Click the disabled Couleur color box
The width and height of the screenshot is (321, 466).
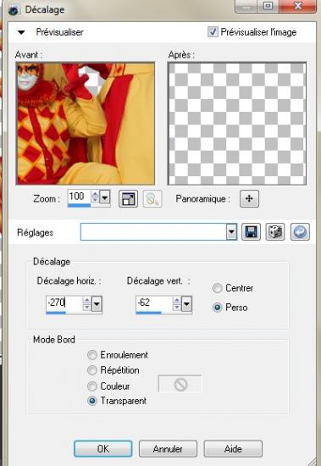(180, 385)
